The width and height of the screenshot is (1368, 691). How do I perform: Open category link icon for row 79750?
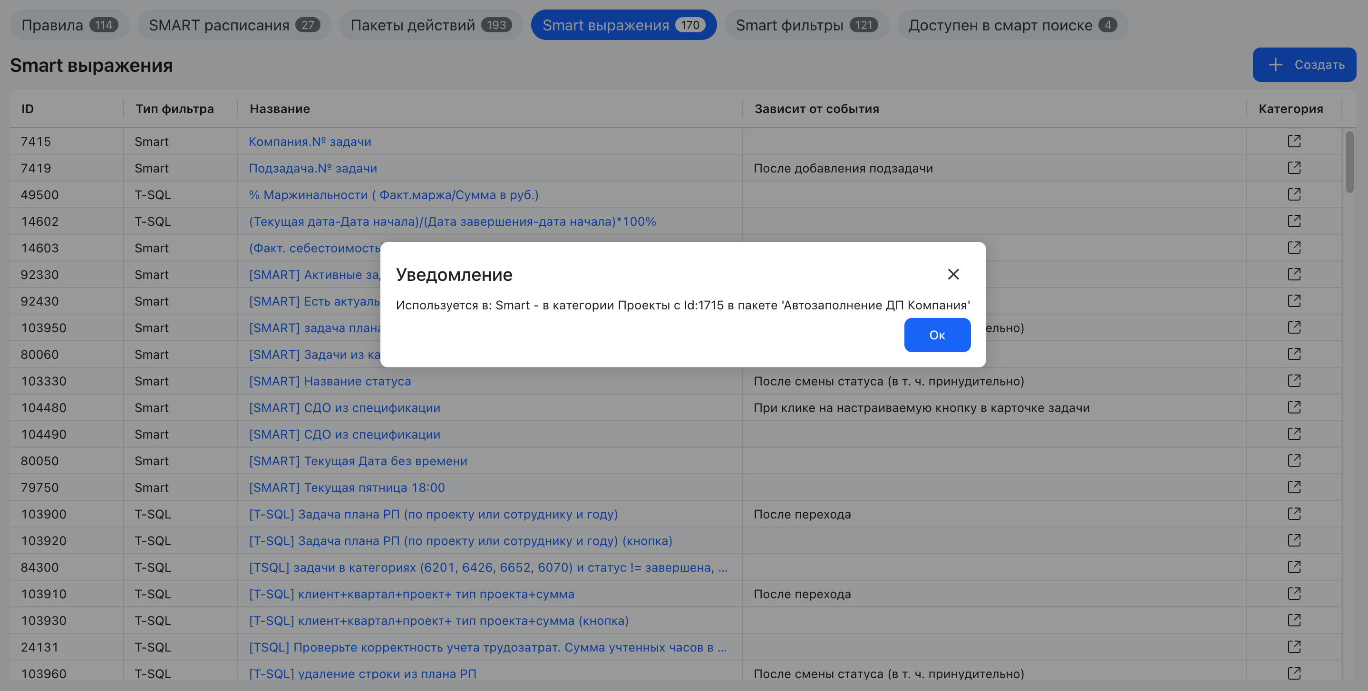(x=1294, y=487)
